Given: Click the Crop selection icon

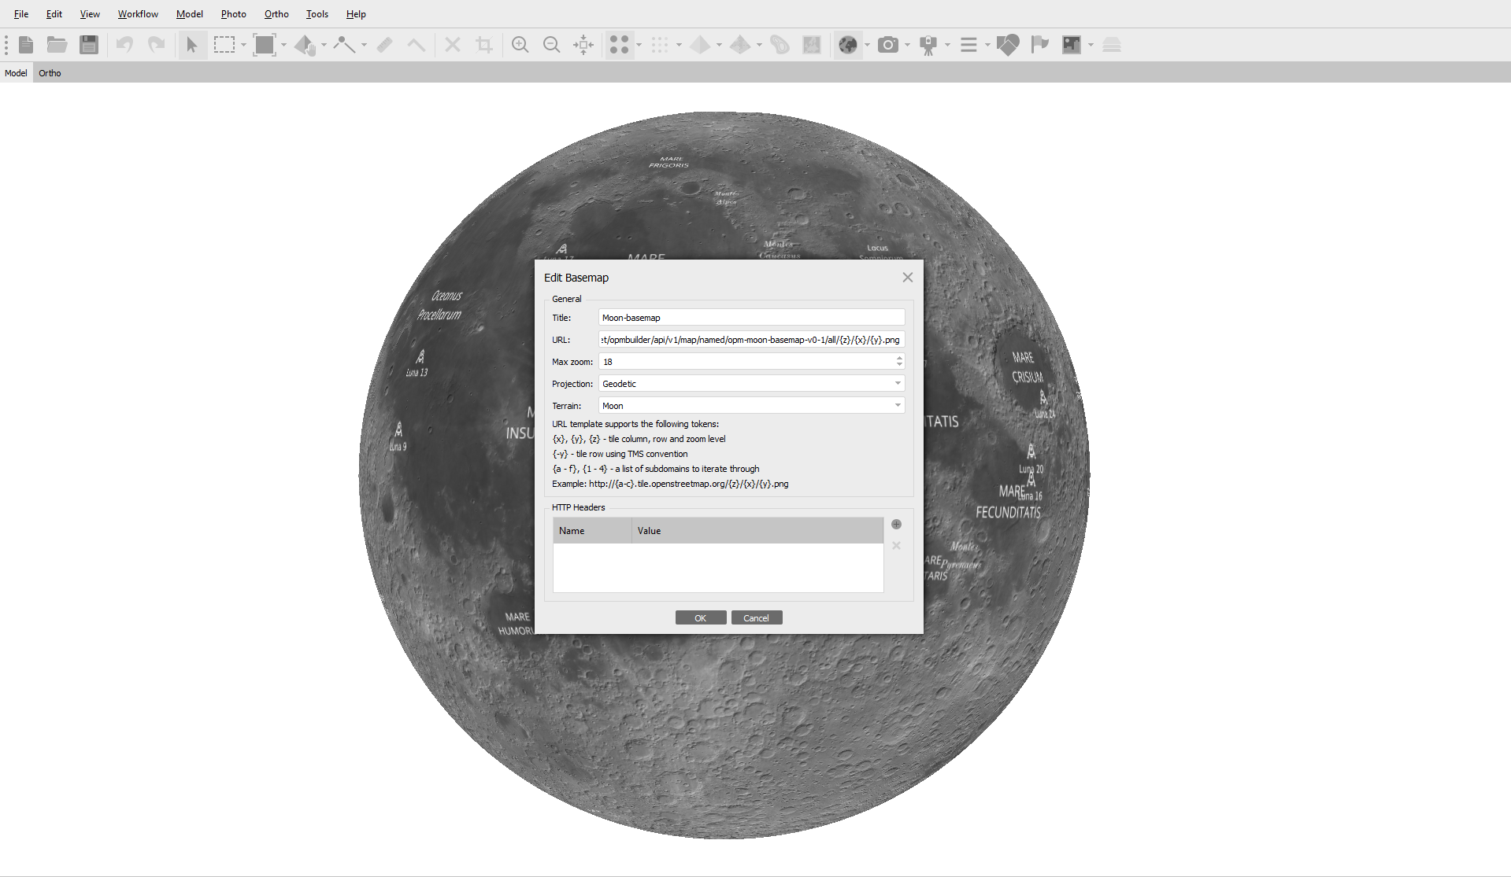Looking at the screenshot, I should (x=484, y=45).
